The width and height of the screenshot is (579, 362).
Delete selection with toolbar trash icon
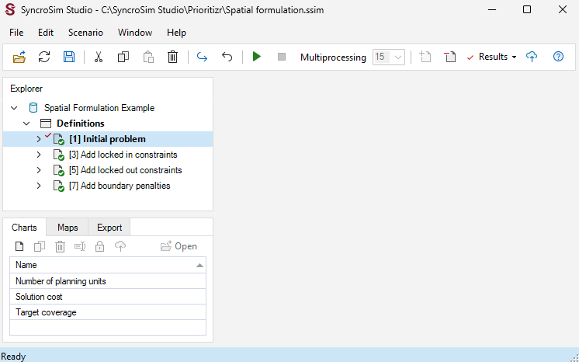[x=172, y=57]
